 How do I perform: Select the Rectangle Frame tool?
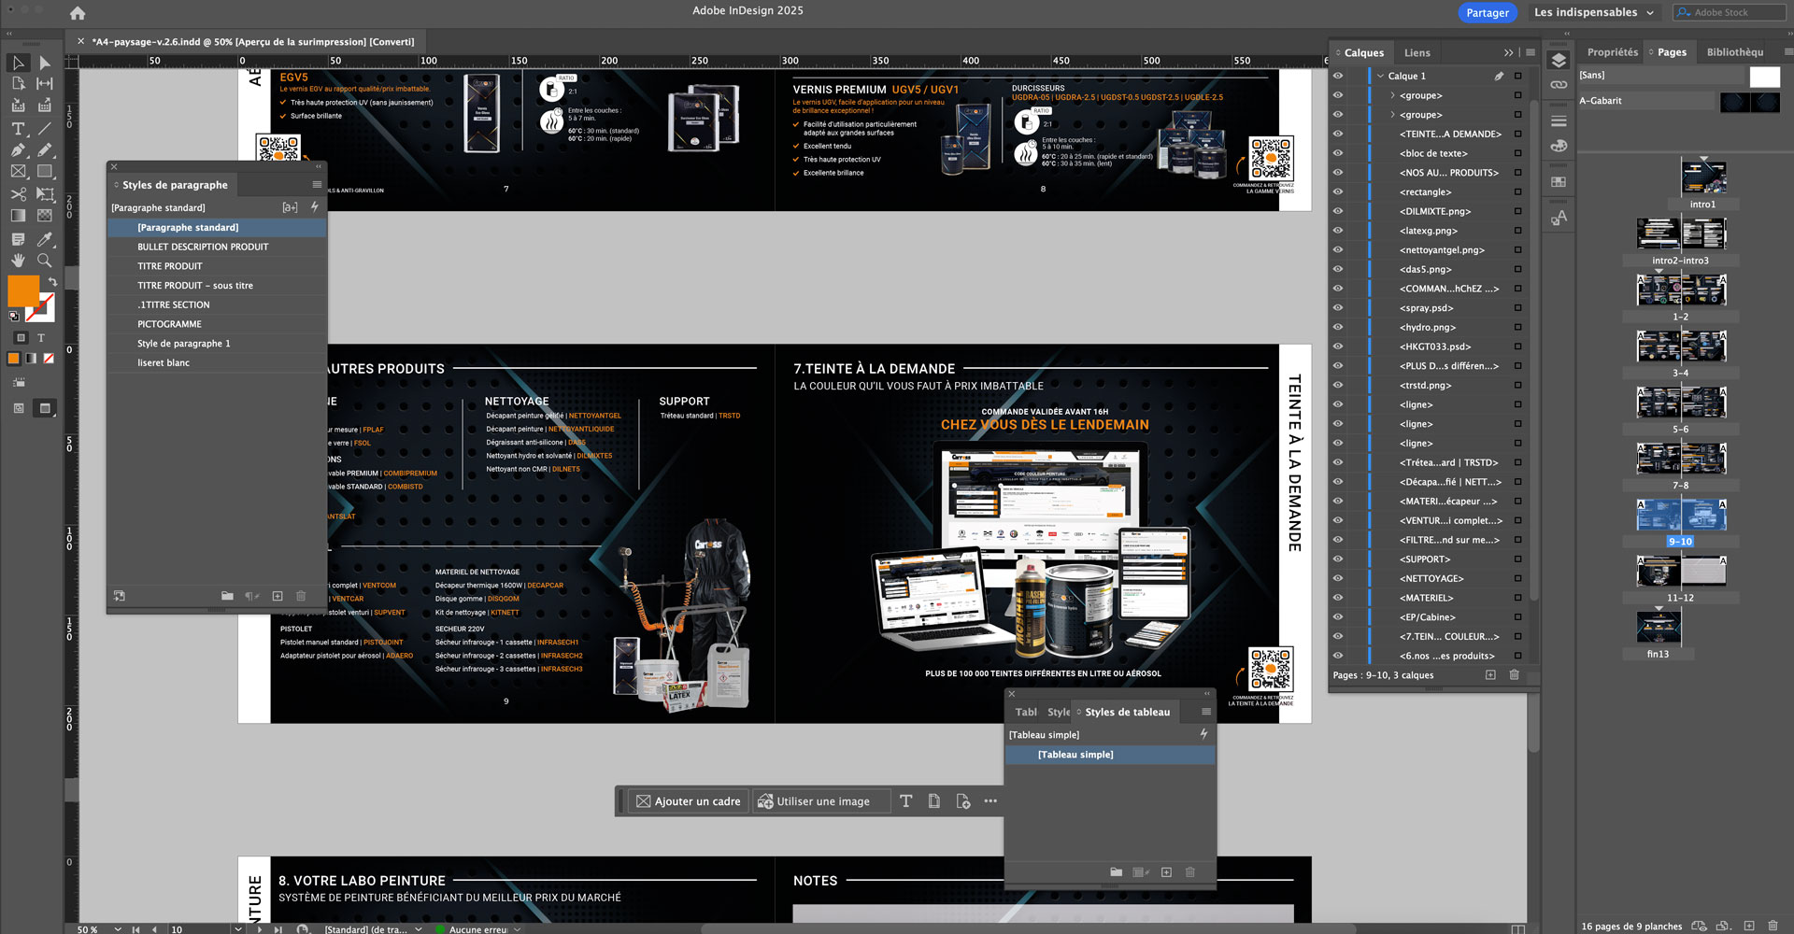tap(18, 172)
